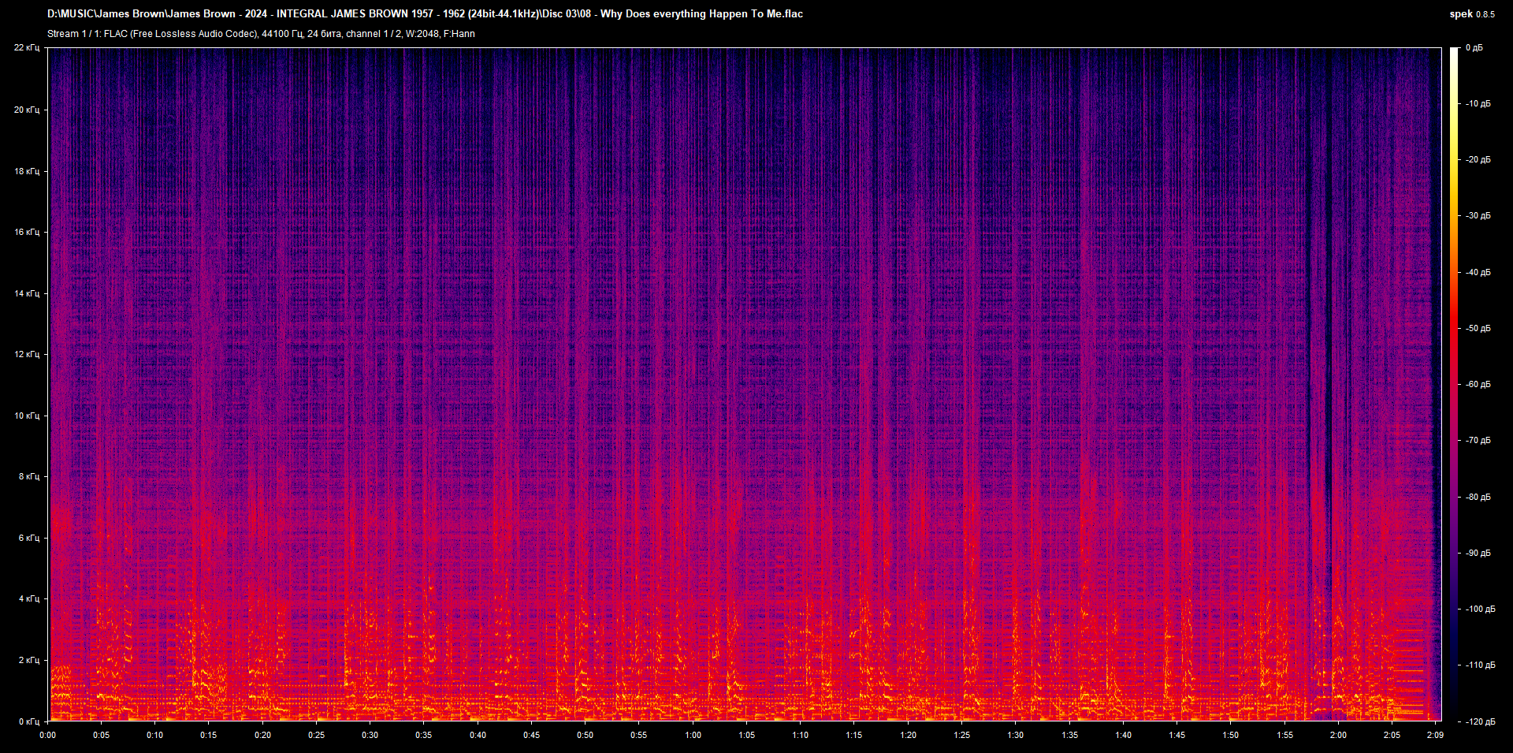Click the 0:45 time axis label
Screen dimensions: 1513x753
pos(532,735)
